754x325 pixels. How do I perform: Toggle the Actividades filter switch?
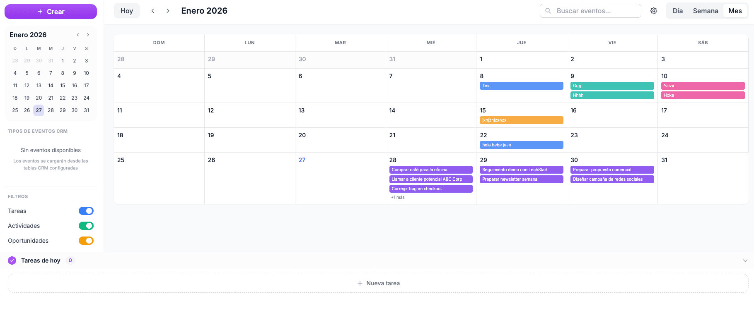coord(86,226)
